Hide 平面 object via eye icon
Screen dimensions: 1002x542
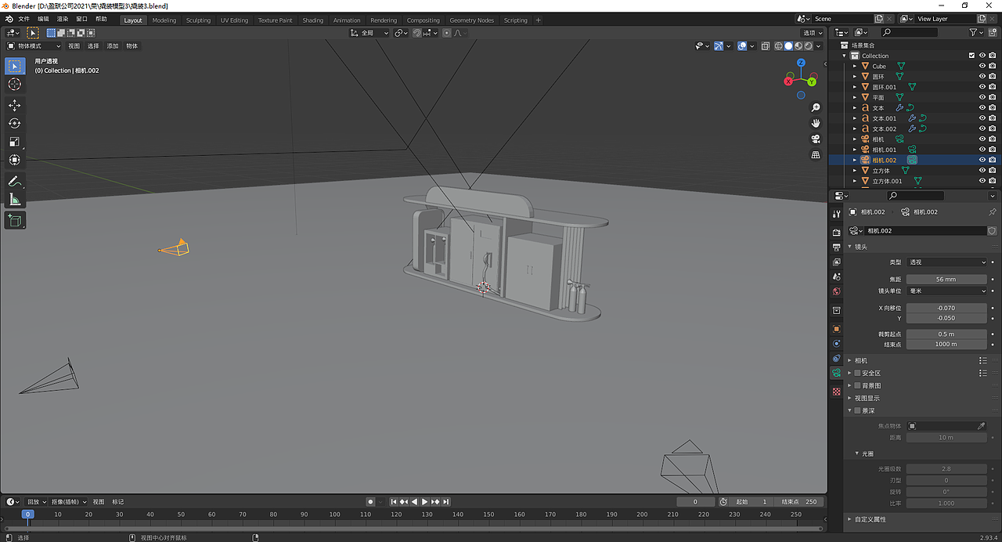point(982,97)
